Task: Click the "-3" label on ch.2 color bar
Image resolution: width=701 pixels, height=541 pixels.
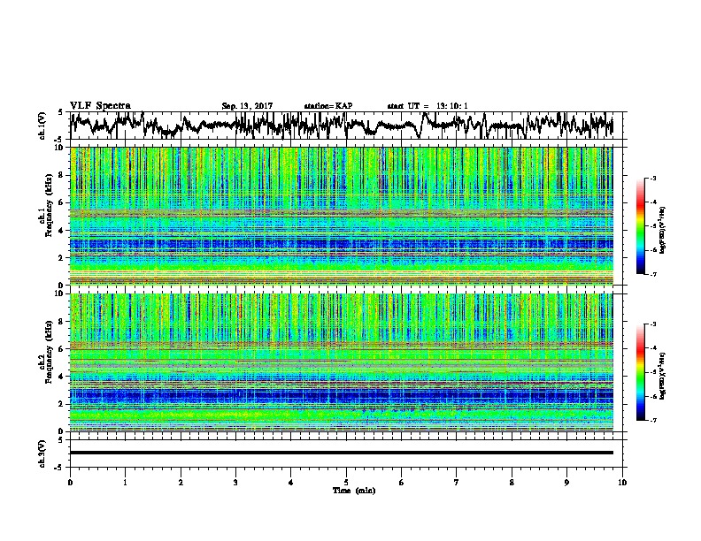Action: coord(651,324)
